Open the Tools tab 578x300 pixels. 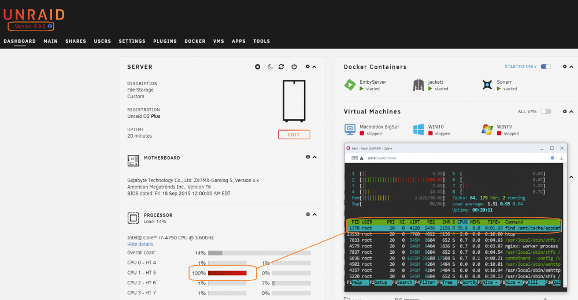(x=261, y=41)
